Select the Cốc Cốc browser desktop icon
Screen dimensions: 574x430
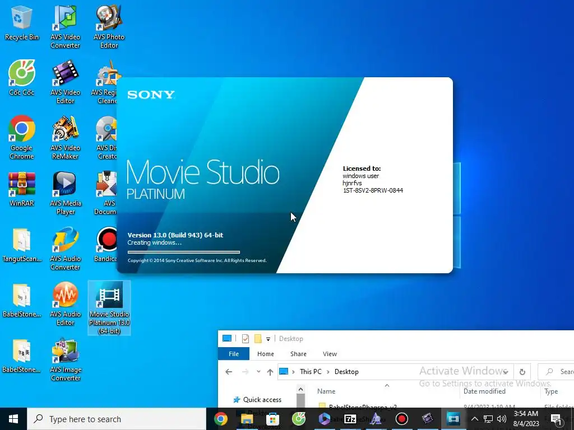[22, 78]
